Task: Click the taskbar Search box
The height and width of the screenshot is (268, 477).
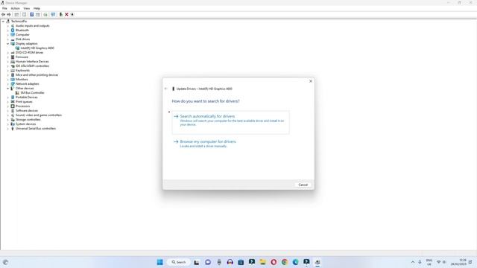Action: pyautogui.click(x=179, y=262)
